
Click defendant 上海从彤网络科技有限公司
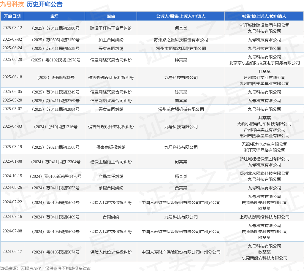[265, 217]
